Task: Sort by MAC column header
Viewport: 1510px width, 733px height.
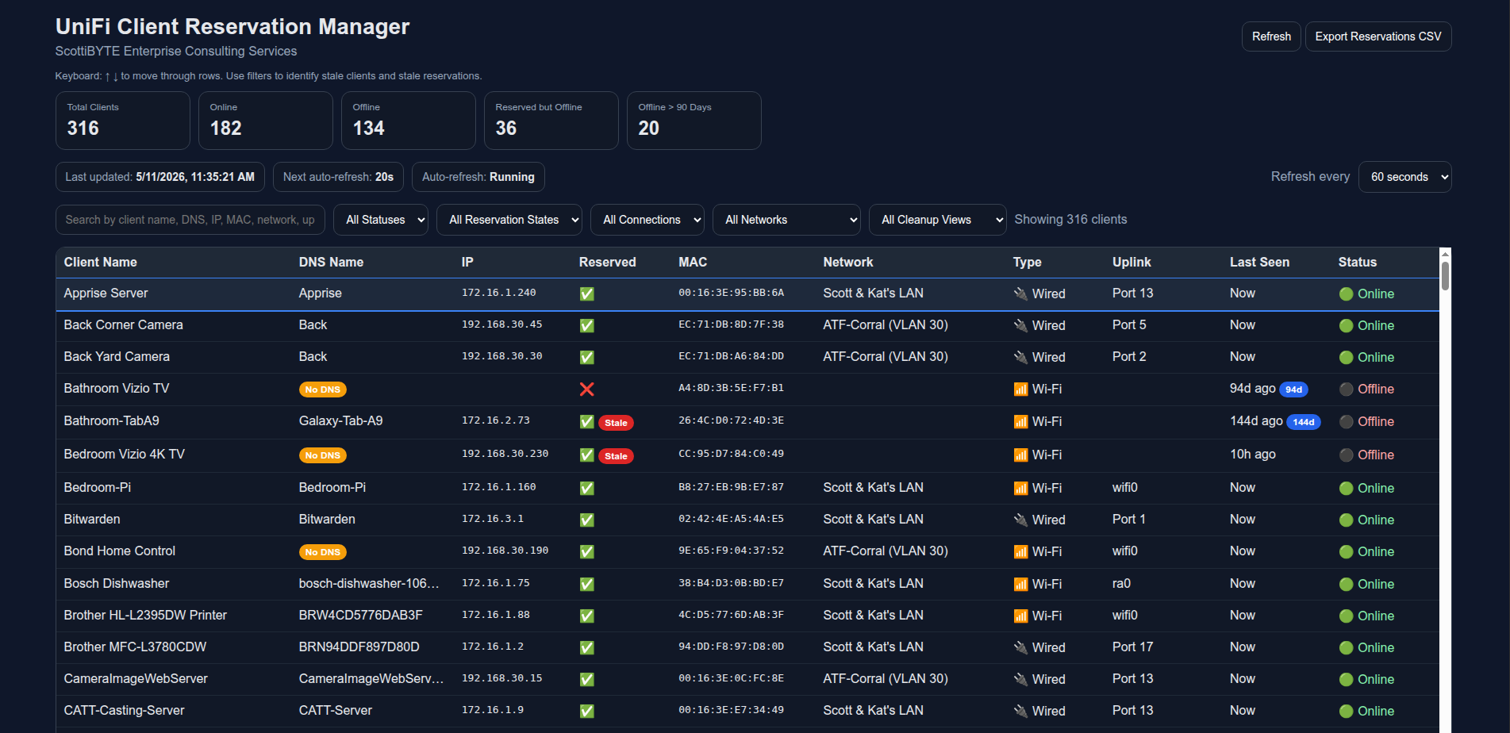Action: click(693, 262)
